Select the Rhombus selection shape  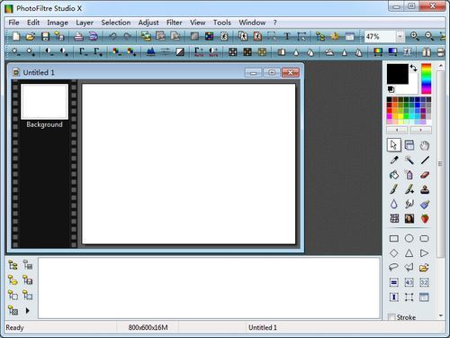[x=394, y=253]
